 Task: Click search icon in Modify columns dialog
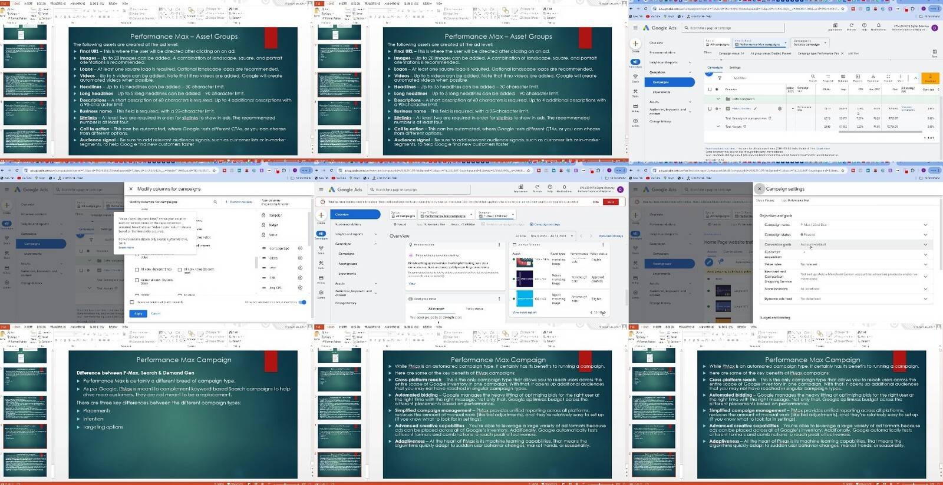coord(215,202)
